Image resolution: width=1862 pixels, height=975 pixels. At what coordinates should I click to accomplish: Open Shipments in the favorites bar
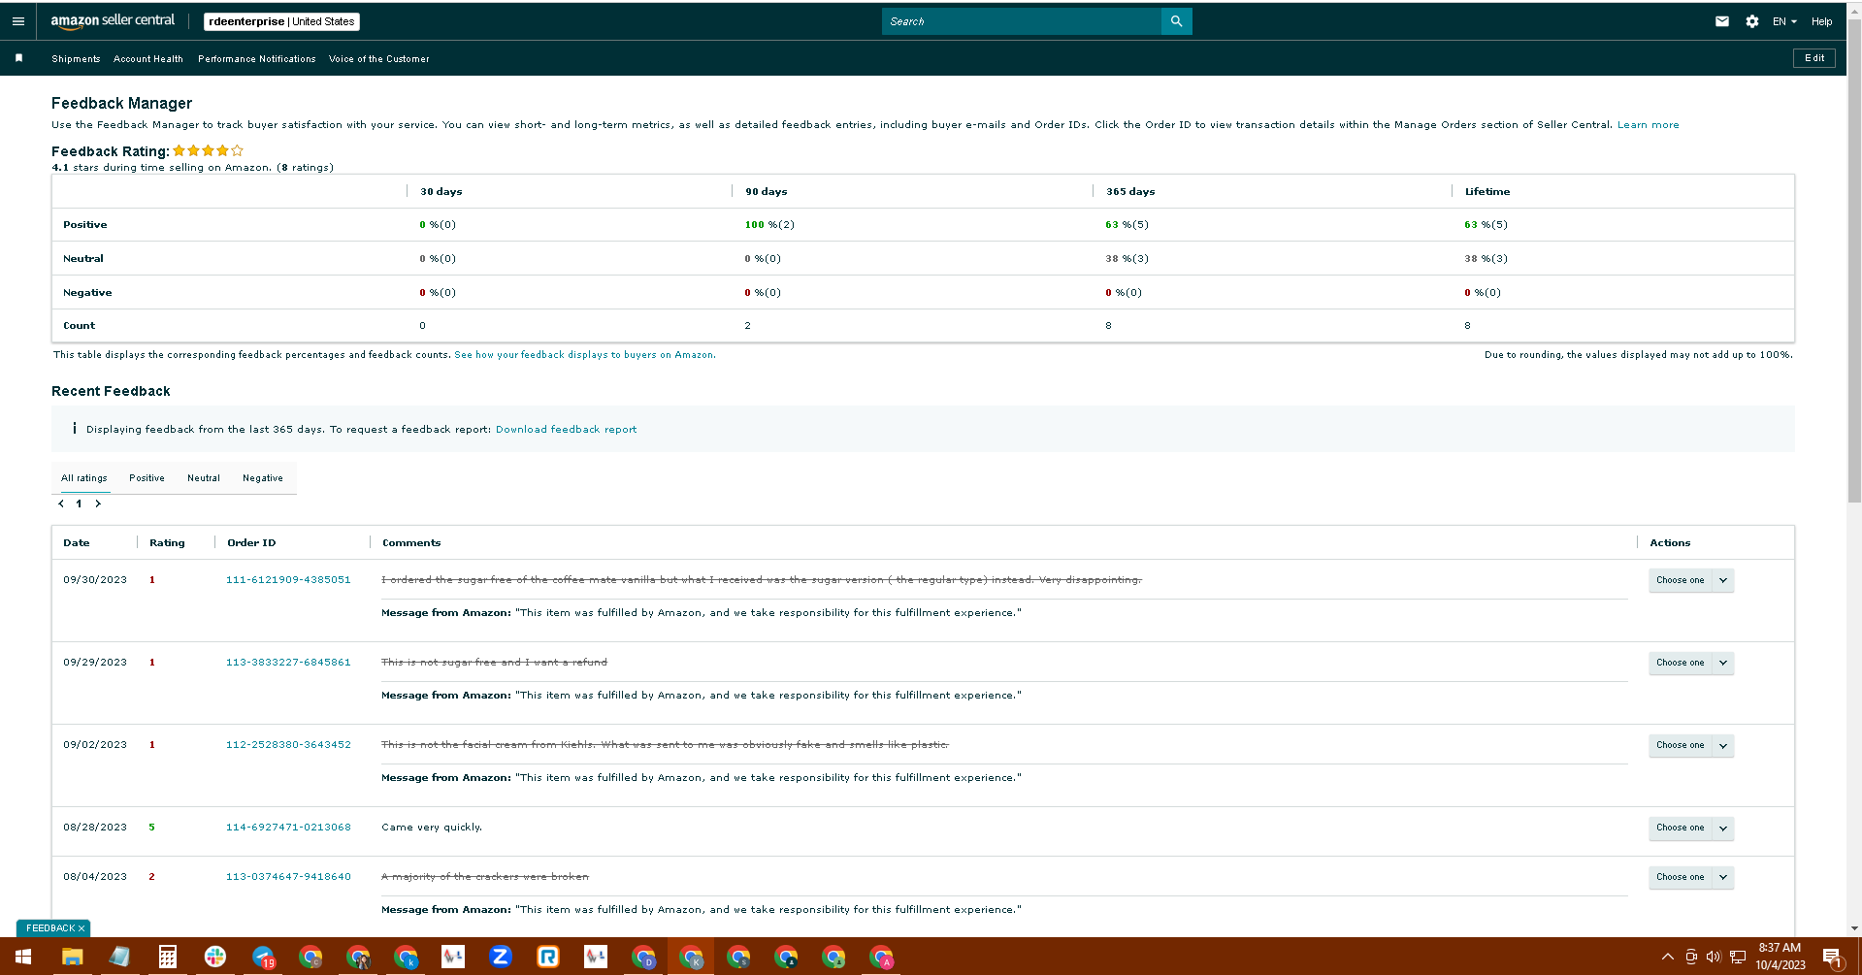click(x=76, y=59)
